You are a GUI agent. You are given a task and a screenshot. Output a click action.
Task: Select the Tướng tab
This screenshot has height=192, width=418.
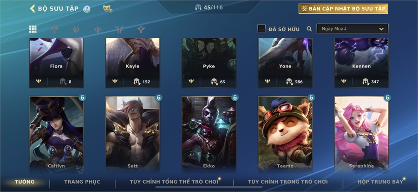coord(25,182)
